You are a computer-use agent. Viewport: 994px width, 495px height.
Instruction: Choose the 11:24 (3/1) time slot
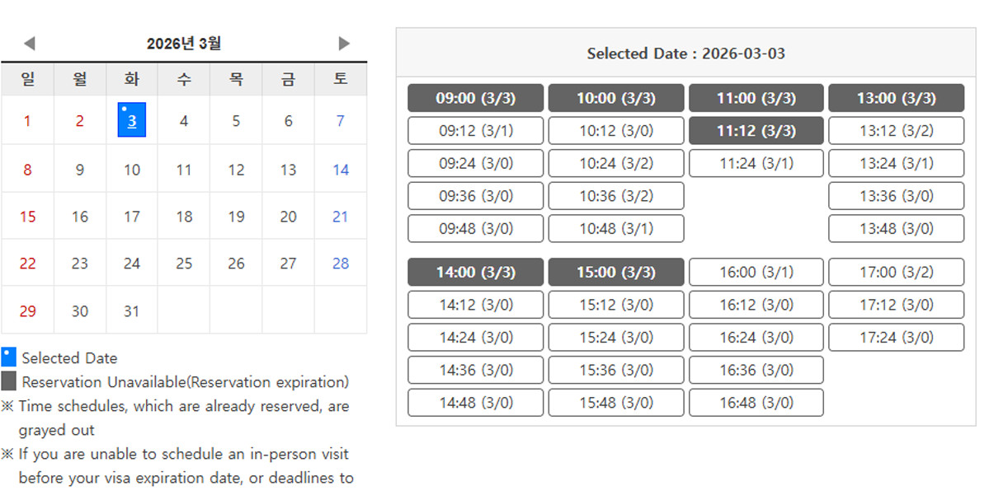pos(756,163)
